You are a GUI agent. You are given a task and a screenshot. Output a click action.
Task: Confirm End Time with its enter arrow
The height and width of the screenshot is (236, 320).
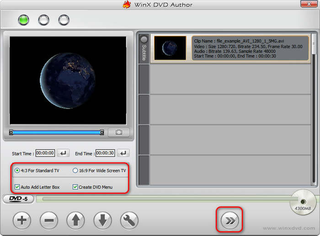point(123,154)
